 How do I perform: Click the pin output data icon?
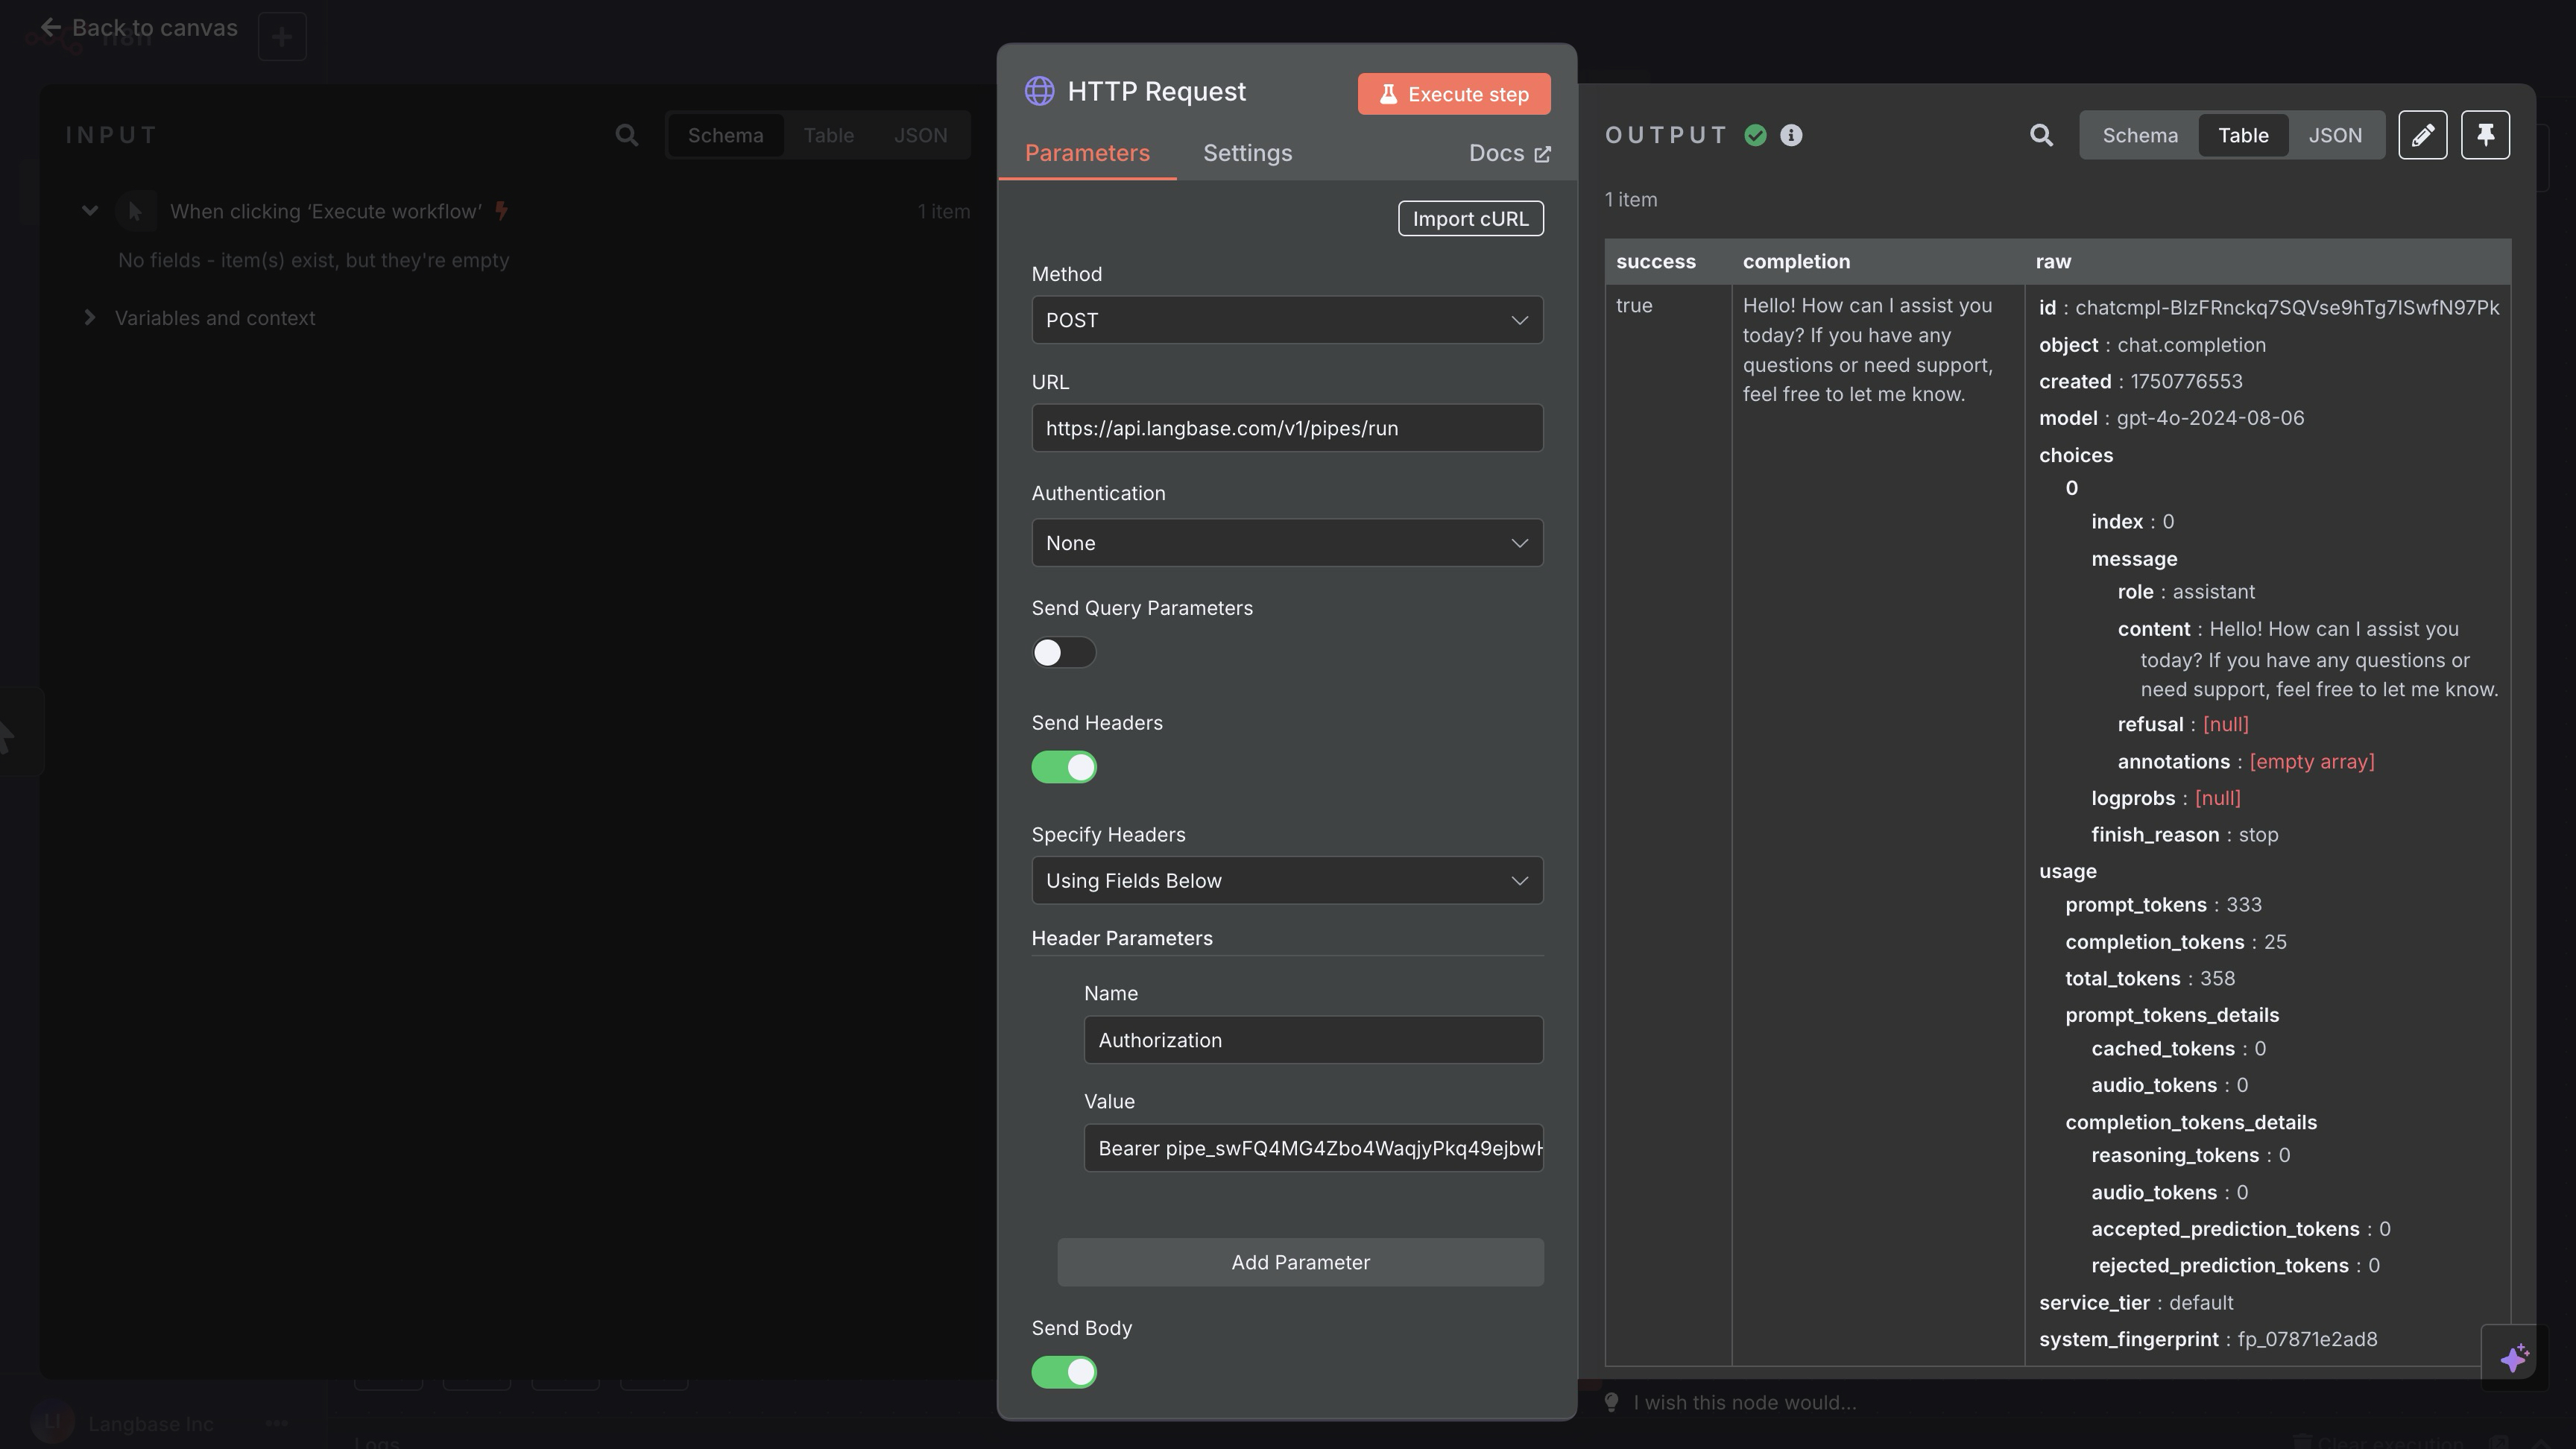click(2485, 135)
